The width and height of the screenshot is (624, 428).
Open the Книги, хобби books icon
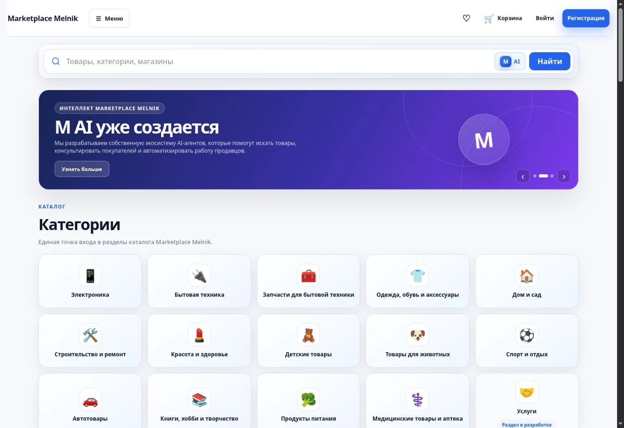pos(200,399)
